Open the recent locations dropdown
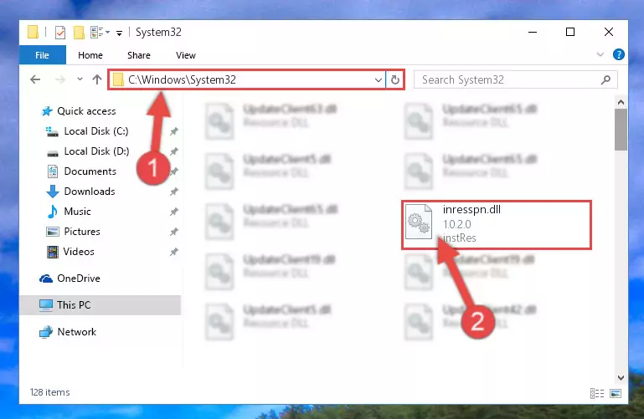 [x=80, y=79]
